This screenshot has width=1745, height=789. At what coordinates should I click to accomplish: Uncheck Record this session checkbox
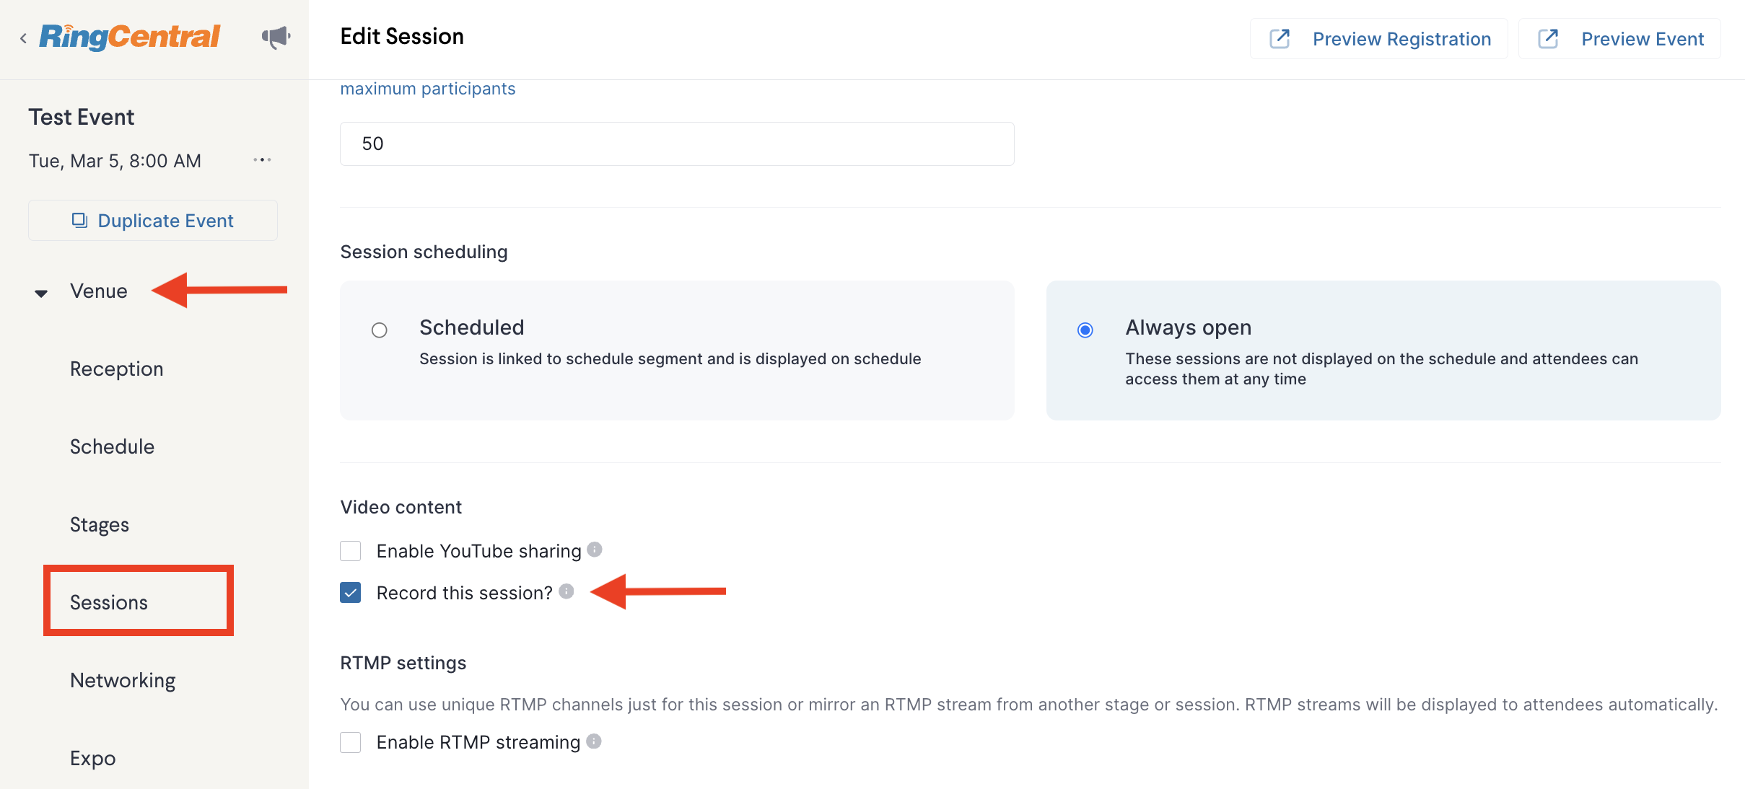(x=351, y=593)
